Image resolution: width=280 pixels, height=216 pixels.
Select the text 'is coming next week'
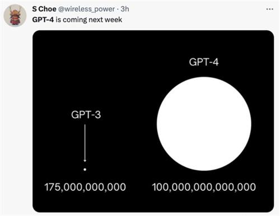tap(89, 20)
